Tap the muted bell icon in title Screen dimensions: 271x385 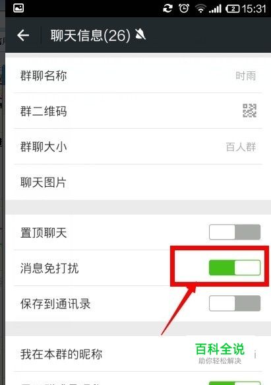(140, 34)
